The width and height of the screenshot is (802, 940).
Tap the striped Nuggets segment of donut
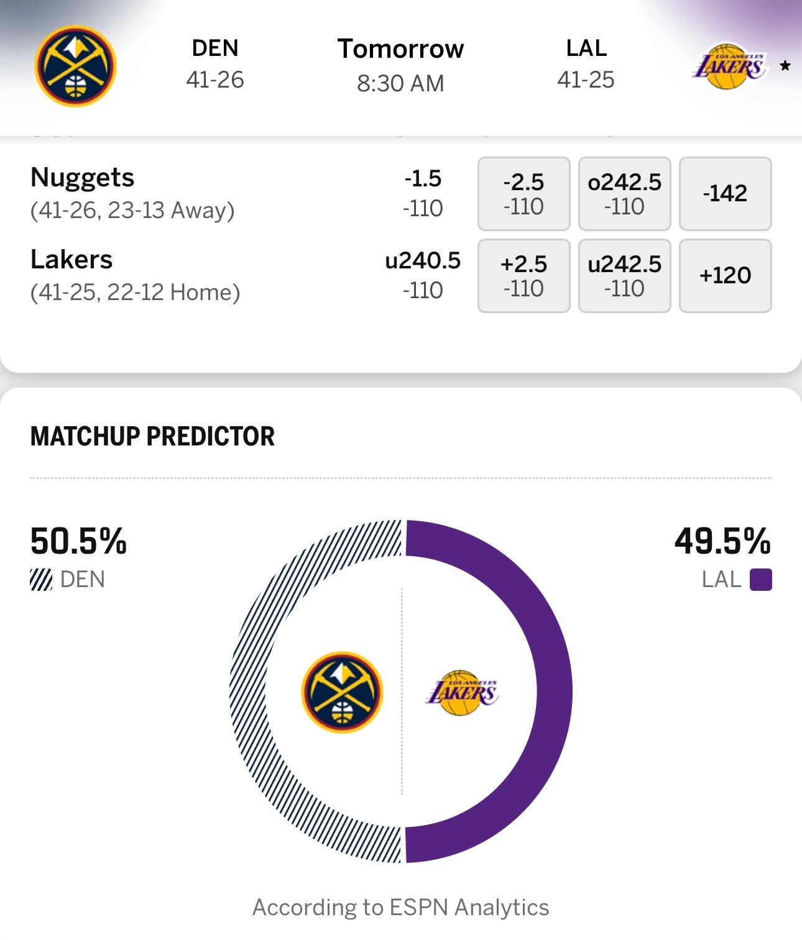248,691
